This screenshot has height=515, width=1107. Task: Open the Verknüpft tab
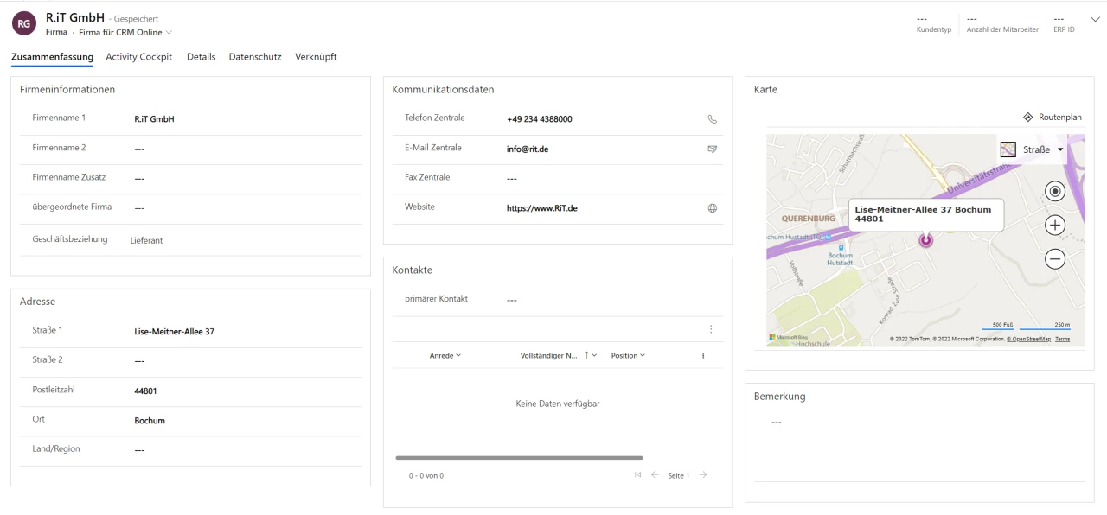click(x=316, y=56)
